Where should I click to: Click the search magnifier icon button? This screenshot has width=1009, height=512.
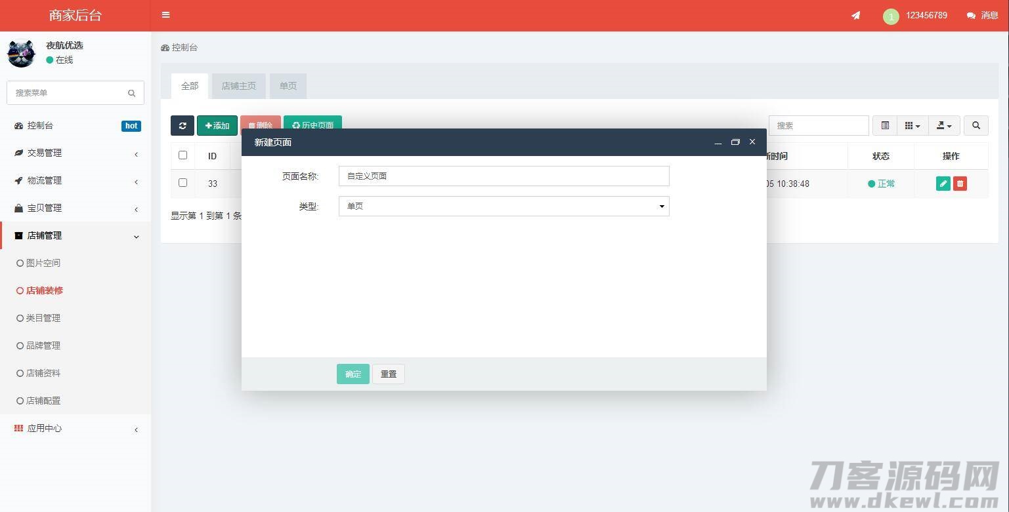tap(976, 126)
